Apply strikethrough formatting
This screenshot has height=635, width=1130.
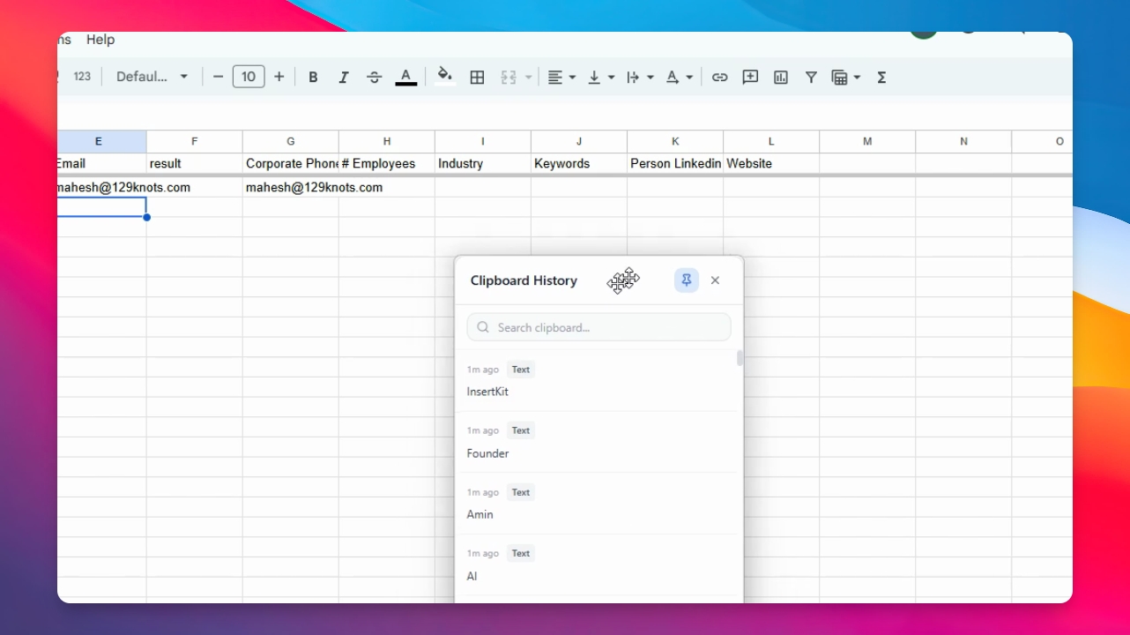(x=374, y=78)
